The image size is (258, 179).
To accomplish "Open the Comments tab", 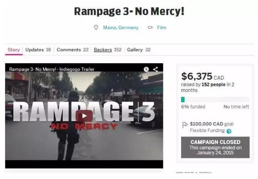I will click(x=73, y=50).
